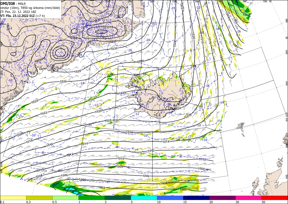Click the yellow 0.1–0.3 mm precipitation legend swatch
Viewport: 288px width, 204px height.
[x=13, y=198]
